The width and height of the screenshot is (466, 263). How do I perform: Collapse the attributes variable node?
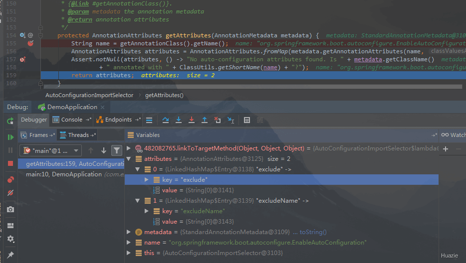[129, 159]
